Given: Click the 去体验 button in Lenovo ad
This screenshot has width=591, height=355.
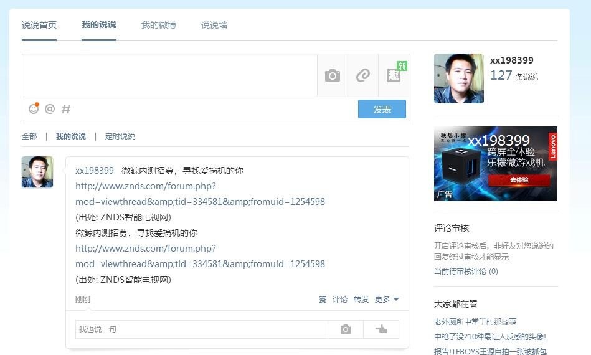Looking at the screenshot, I should pyautogui.click(x=519, y=180).
